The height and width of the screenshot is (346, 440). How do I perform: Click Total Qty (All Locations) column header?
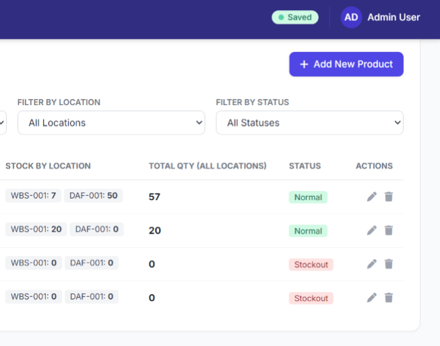pos(208,166)
